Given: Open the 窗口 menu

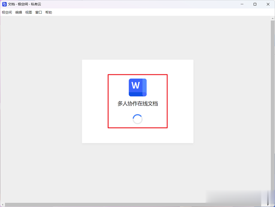Looking at the screenshot, I should coord(39,12).
